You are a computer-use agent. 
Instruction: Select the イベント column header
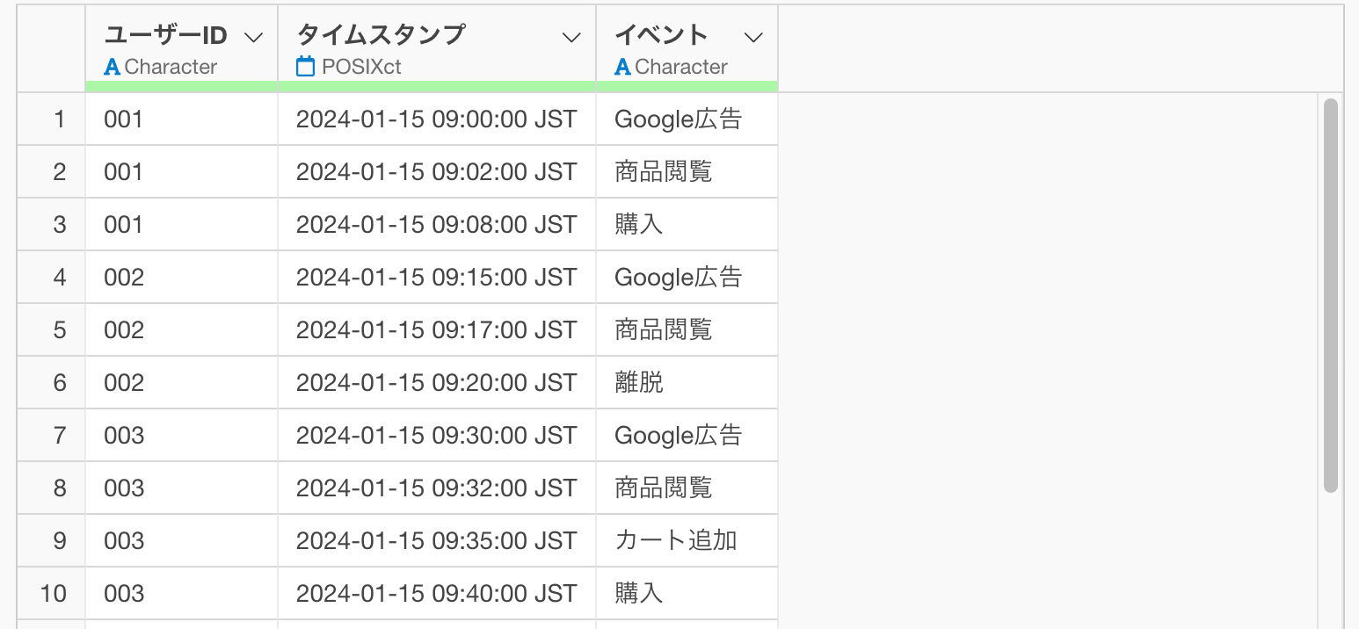click(661, 35)
